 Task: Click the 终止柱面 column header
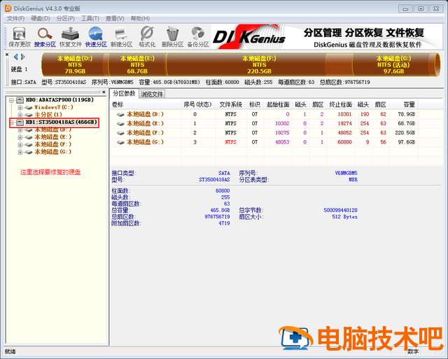[x=341, y=104]
